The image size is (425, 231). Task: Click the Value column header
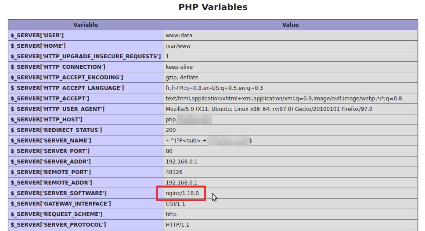click(290, 25)
